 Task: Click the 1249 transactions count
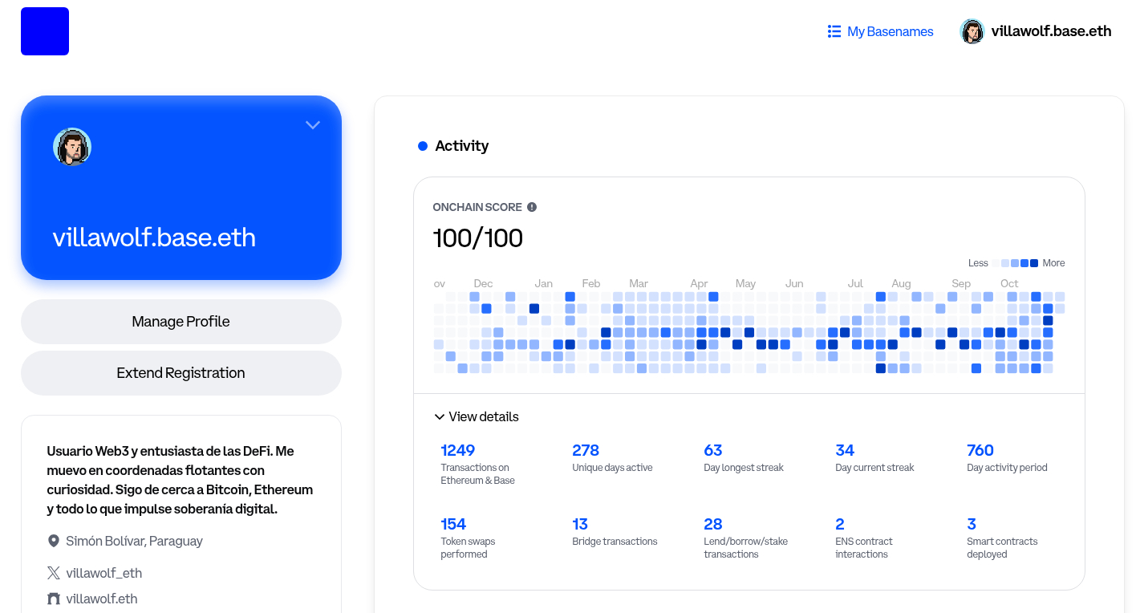(458, 450)
